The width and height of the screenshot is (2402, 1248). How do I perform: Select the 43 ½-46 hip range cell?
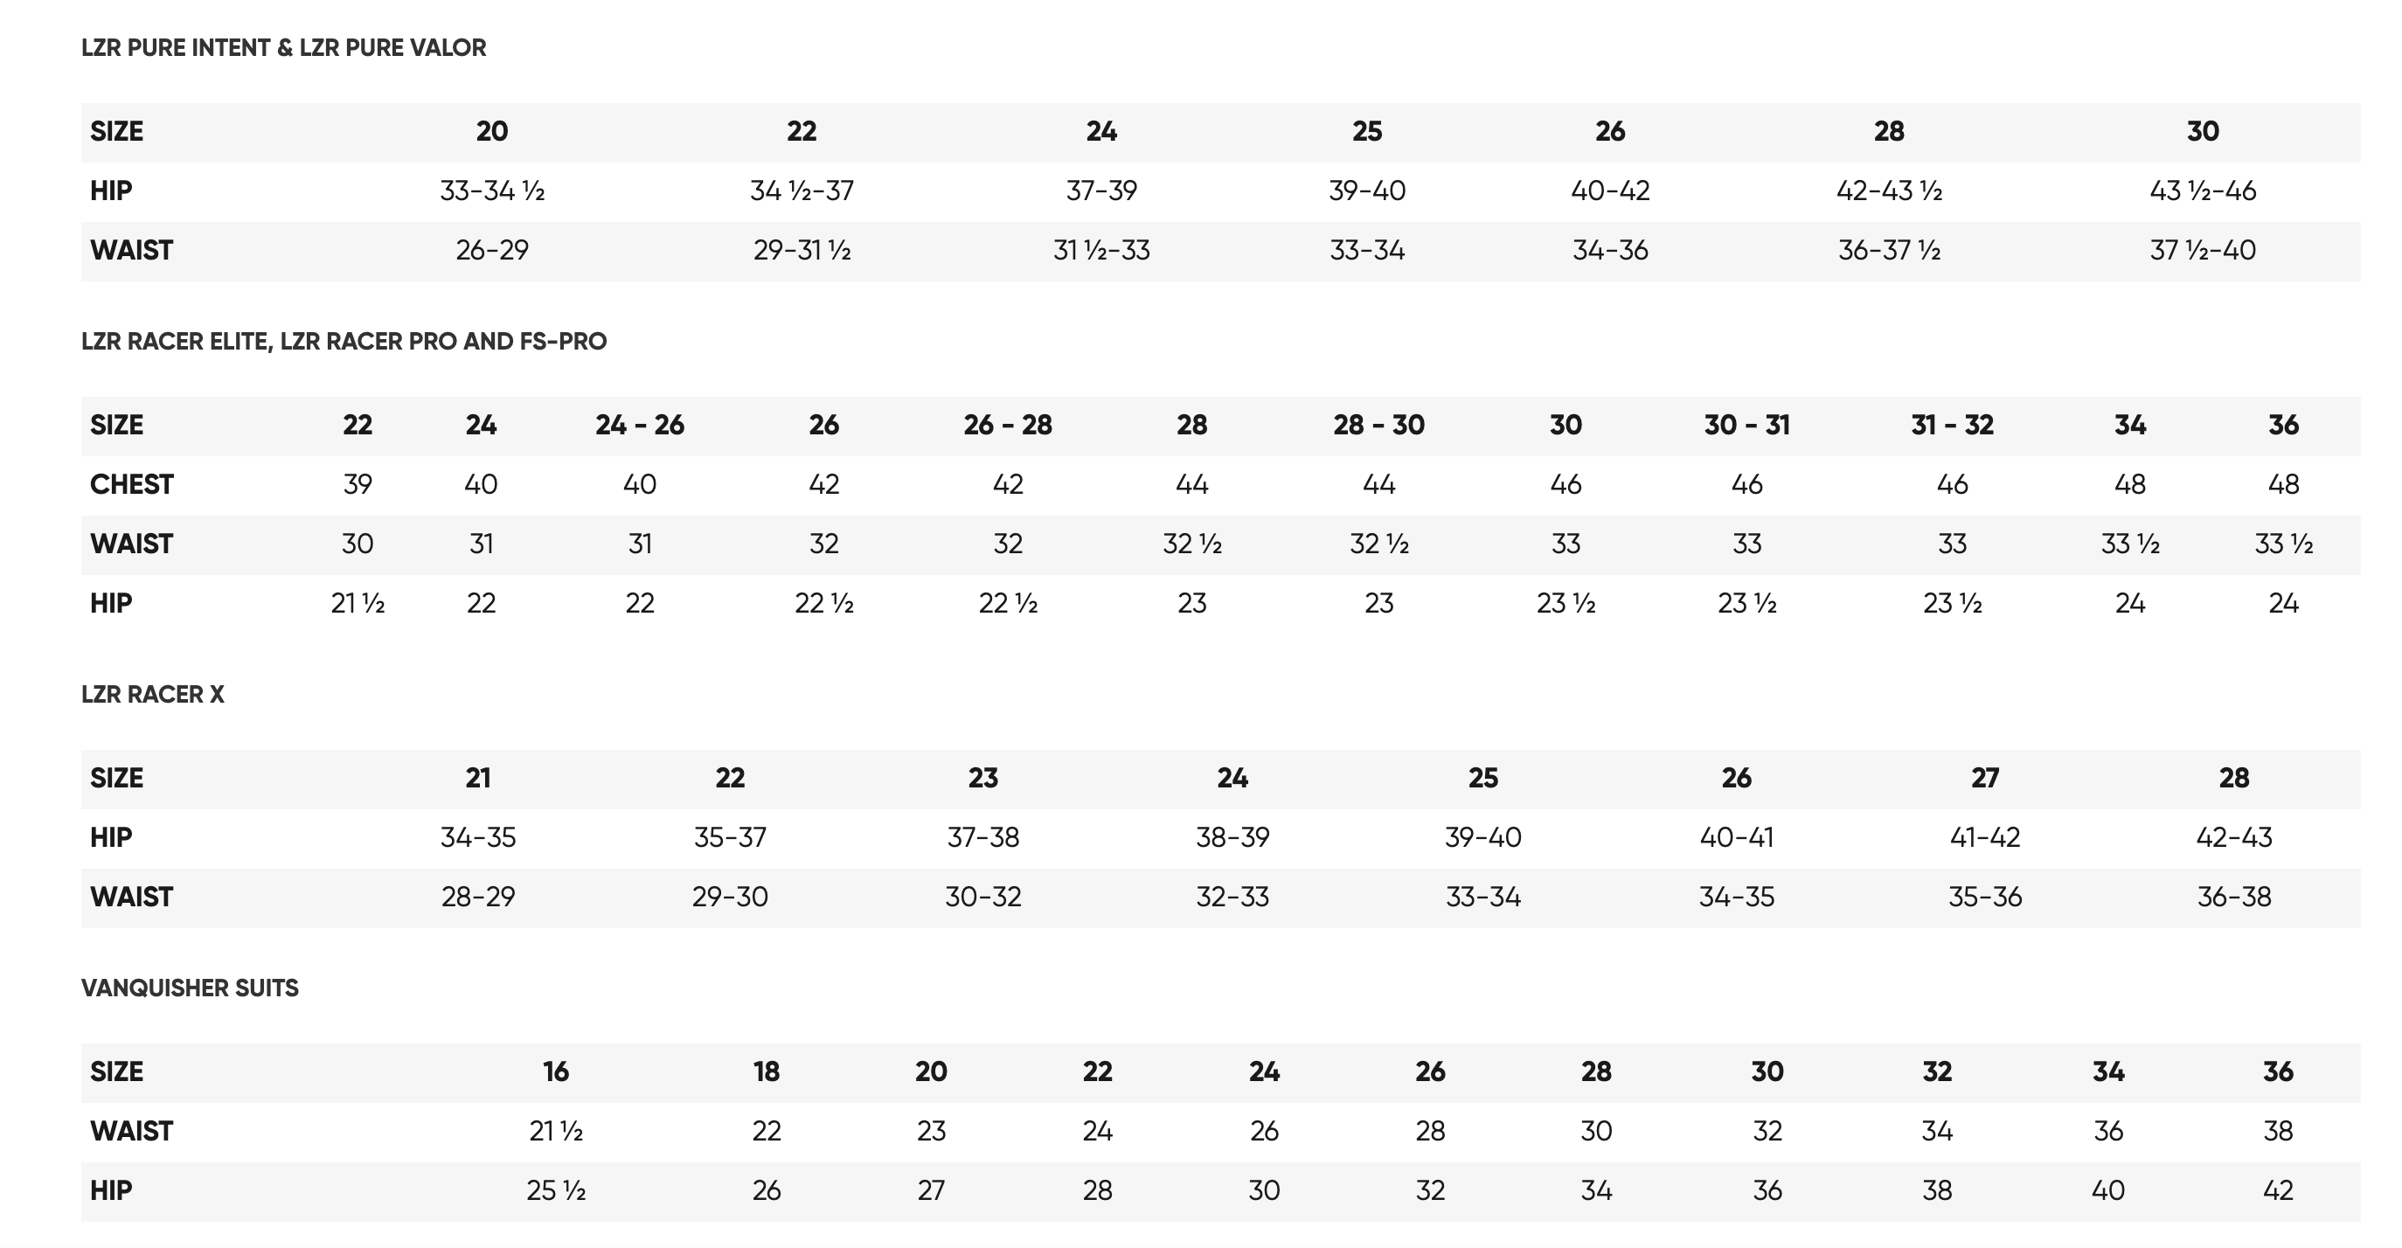pyautogui.click(x=2203, y=191)
